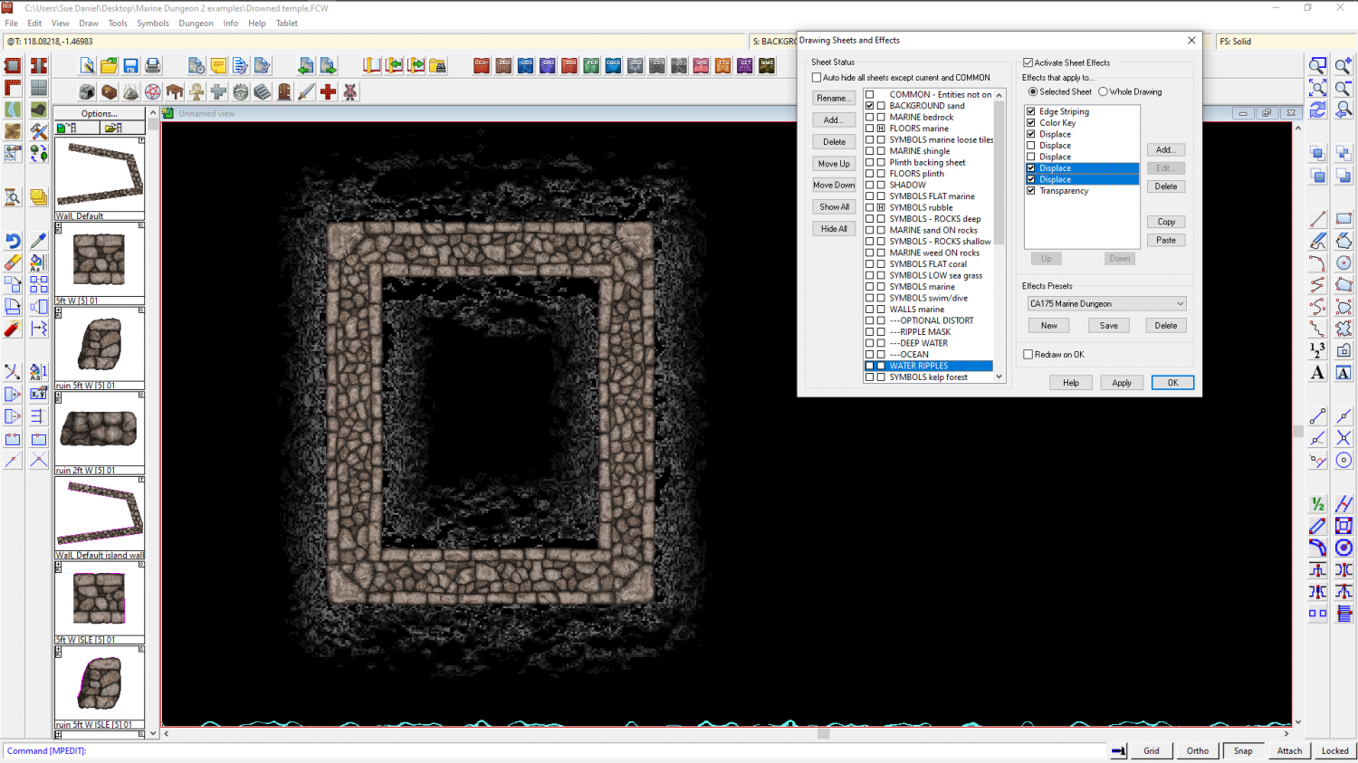This screenshot has height=763, width=1358.
Task: Open the Draw menu
Action: (89, 24)
